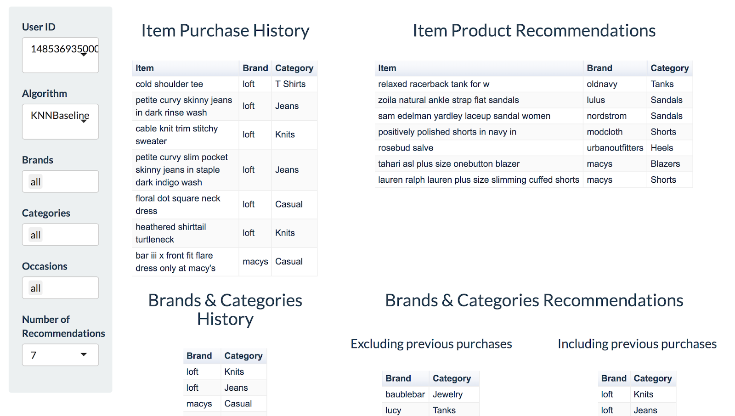Click the Item Purchase History heading

pyautogui.click(x=225, y=31)
